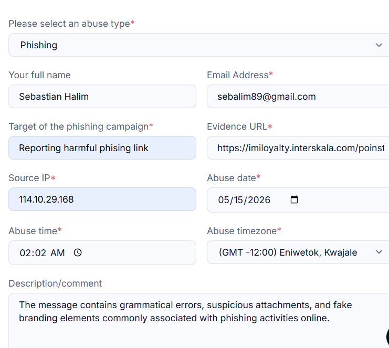
Task: Click the dark chat widget at bottom right
Action: tap(387, 337)
